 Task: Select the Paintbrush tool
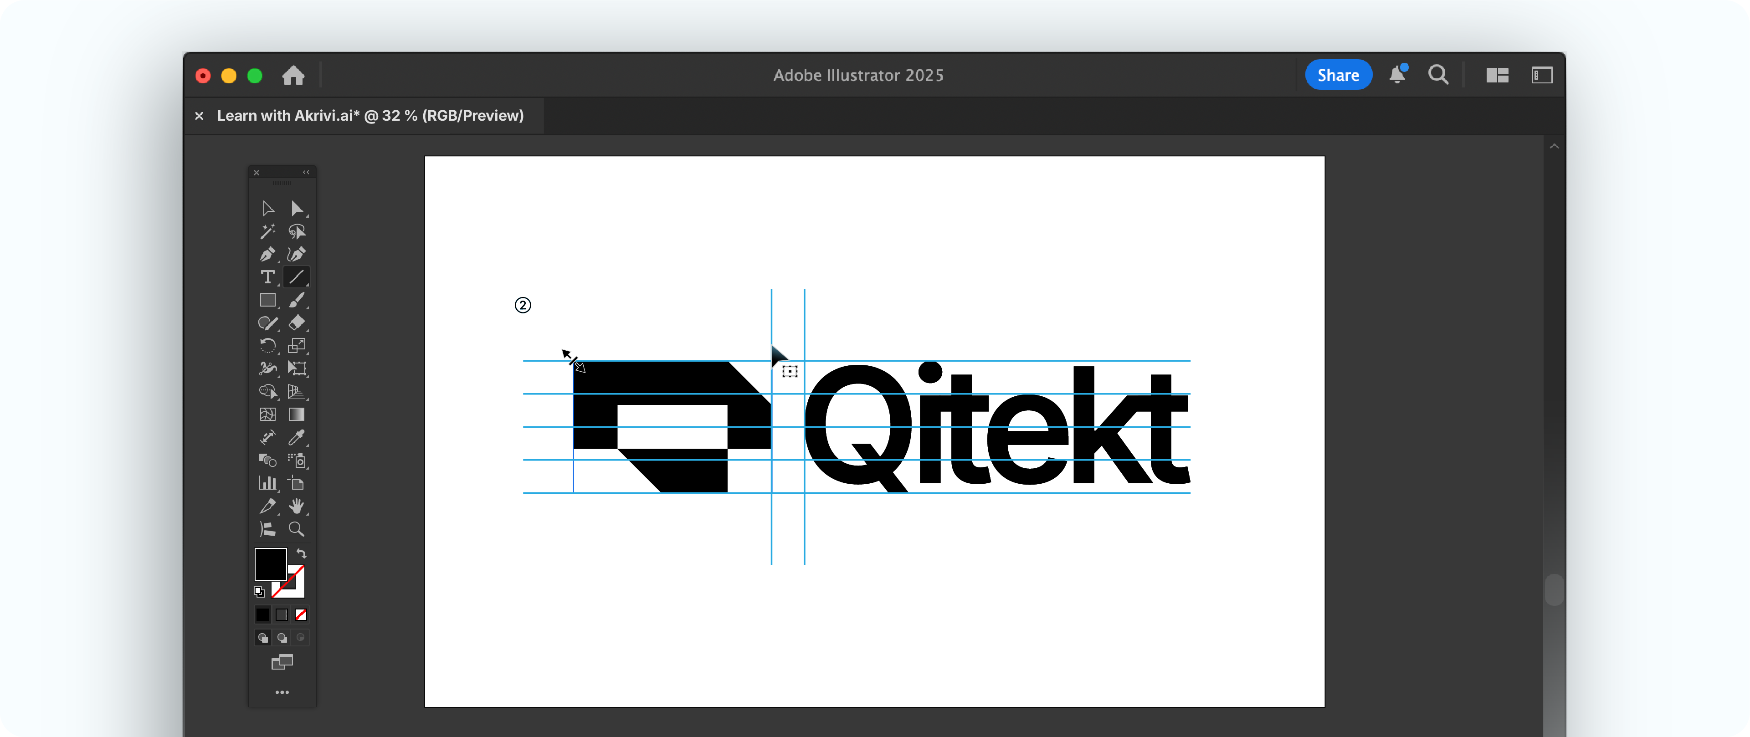coord(297,300)
